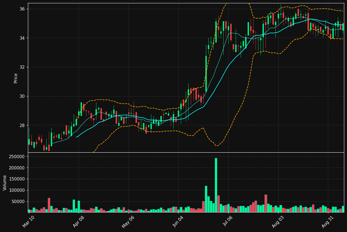Click the 30 price axis value

(x=22, y=96)
